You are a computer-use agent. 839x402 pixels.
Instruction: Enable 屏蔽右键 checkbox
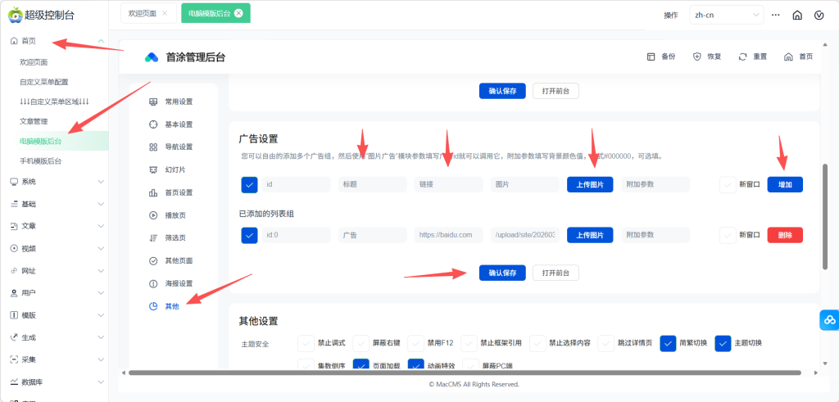[361, 343]
